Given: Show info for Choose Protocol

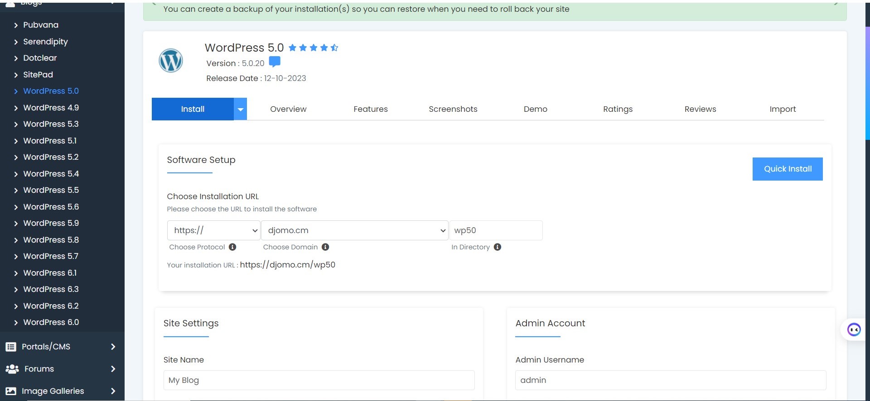Looking at the screenshot, I should coord(232,247).
